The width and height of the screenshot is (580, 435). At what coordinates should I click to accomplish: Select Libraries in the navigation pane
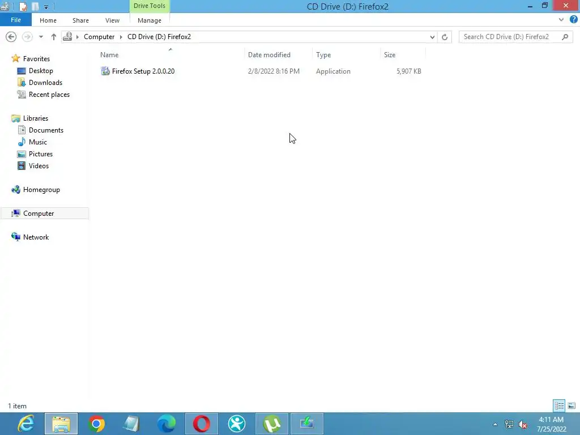pos(36,118)
